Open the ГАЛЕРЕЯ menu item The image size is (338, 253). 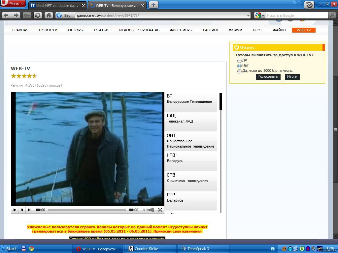(210, 30)
